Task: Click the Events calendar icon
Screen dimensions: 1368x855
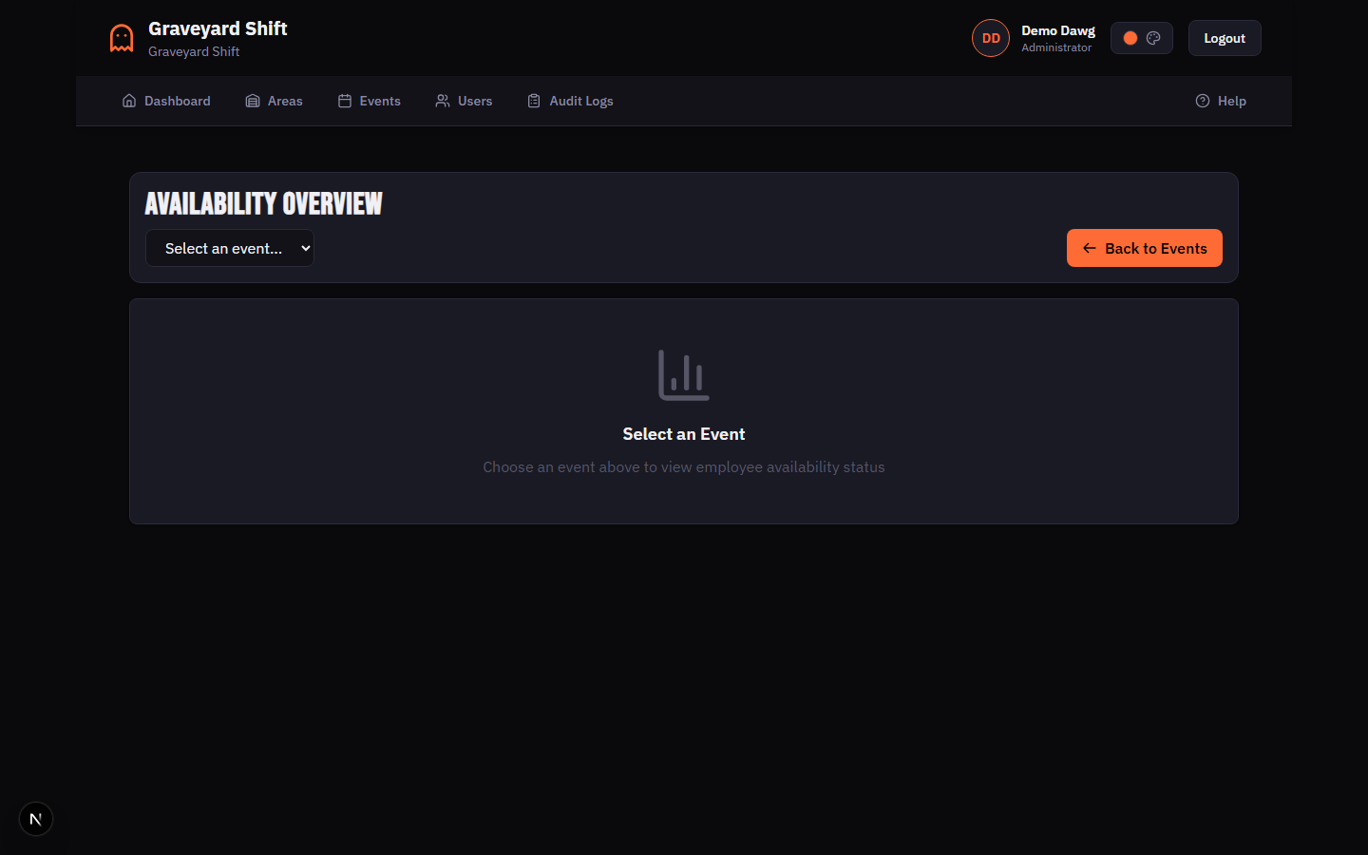Action: click(x=346, y=100)
